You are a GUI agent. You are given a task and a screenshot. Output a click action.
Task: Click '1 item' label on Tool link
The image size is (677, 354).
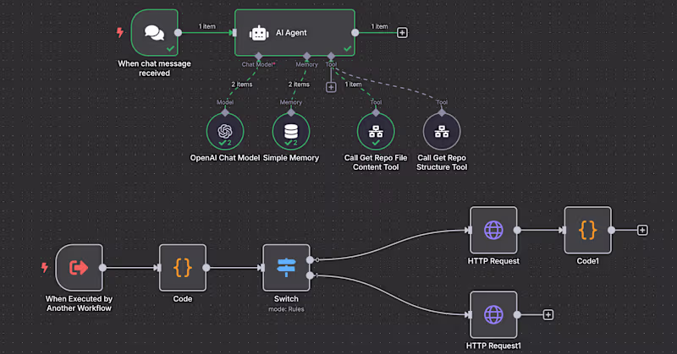[x=353, y=84]
